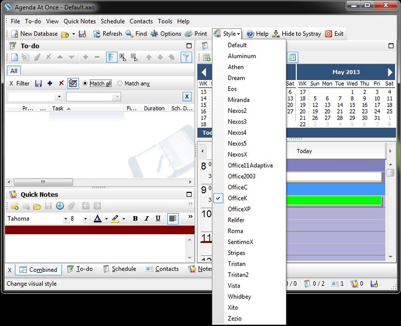Screen dimensions: 401x326
Task: Click the save database floppy icon
Action: pos(82,34)
